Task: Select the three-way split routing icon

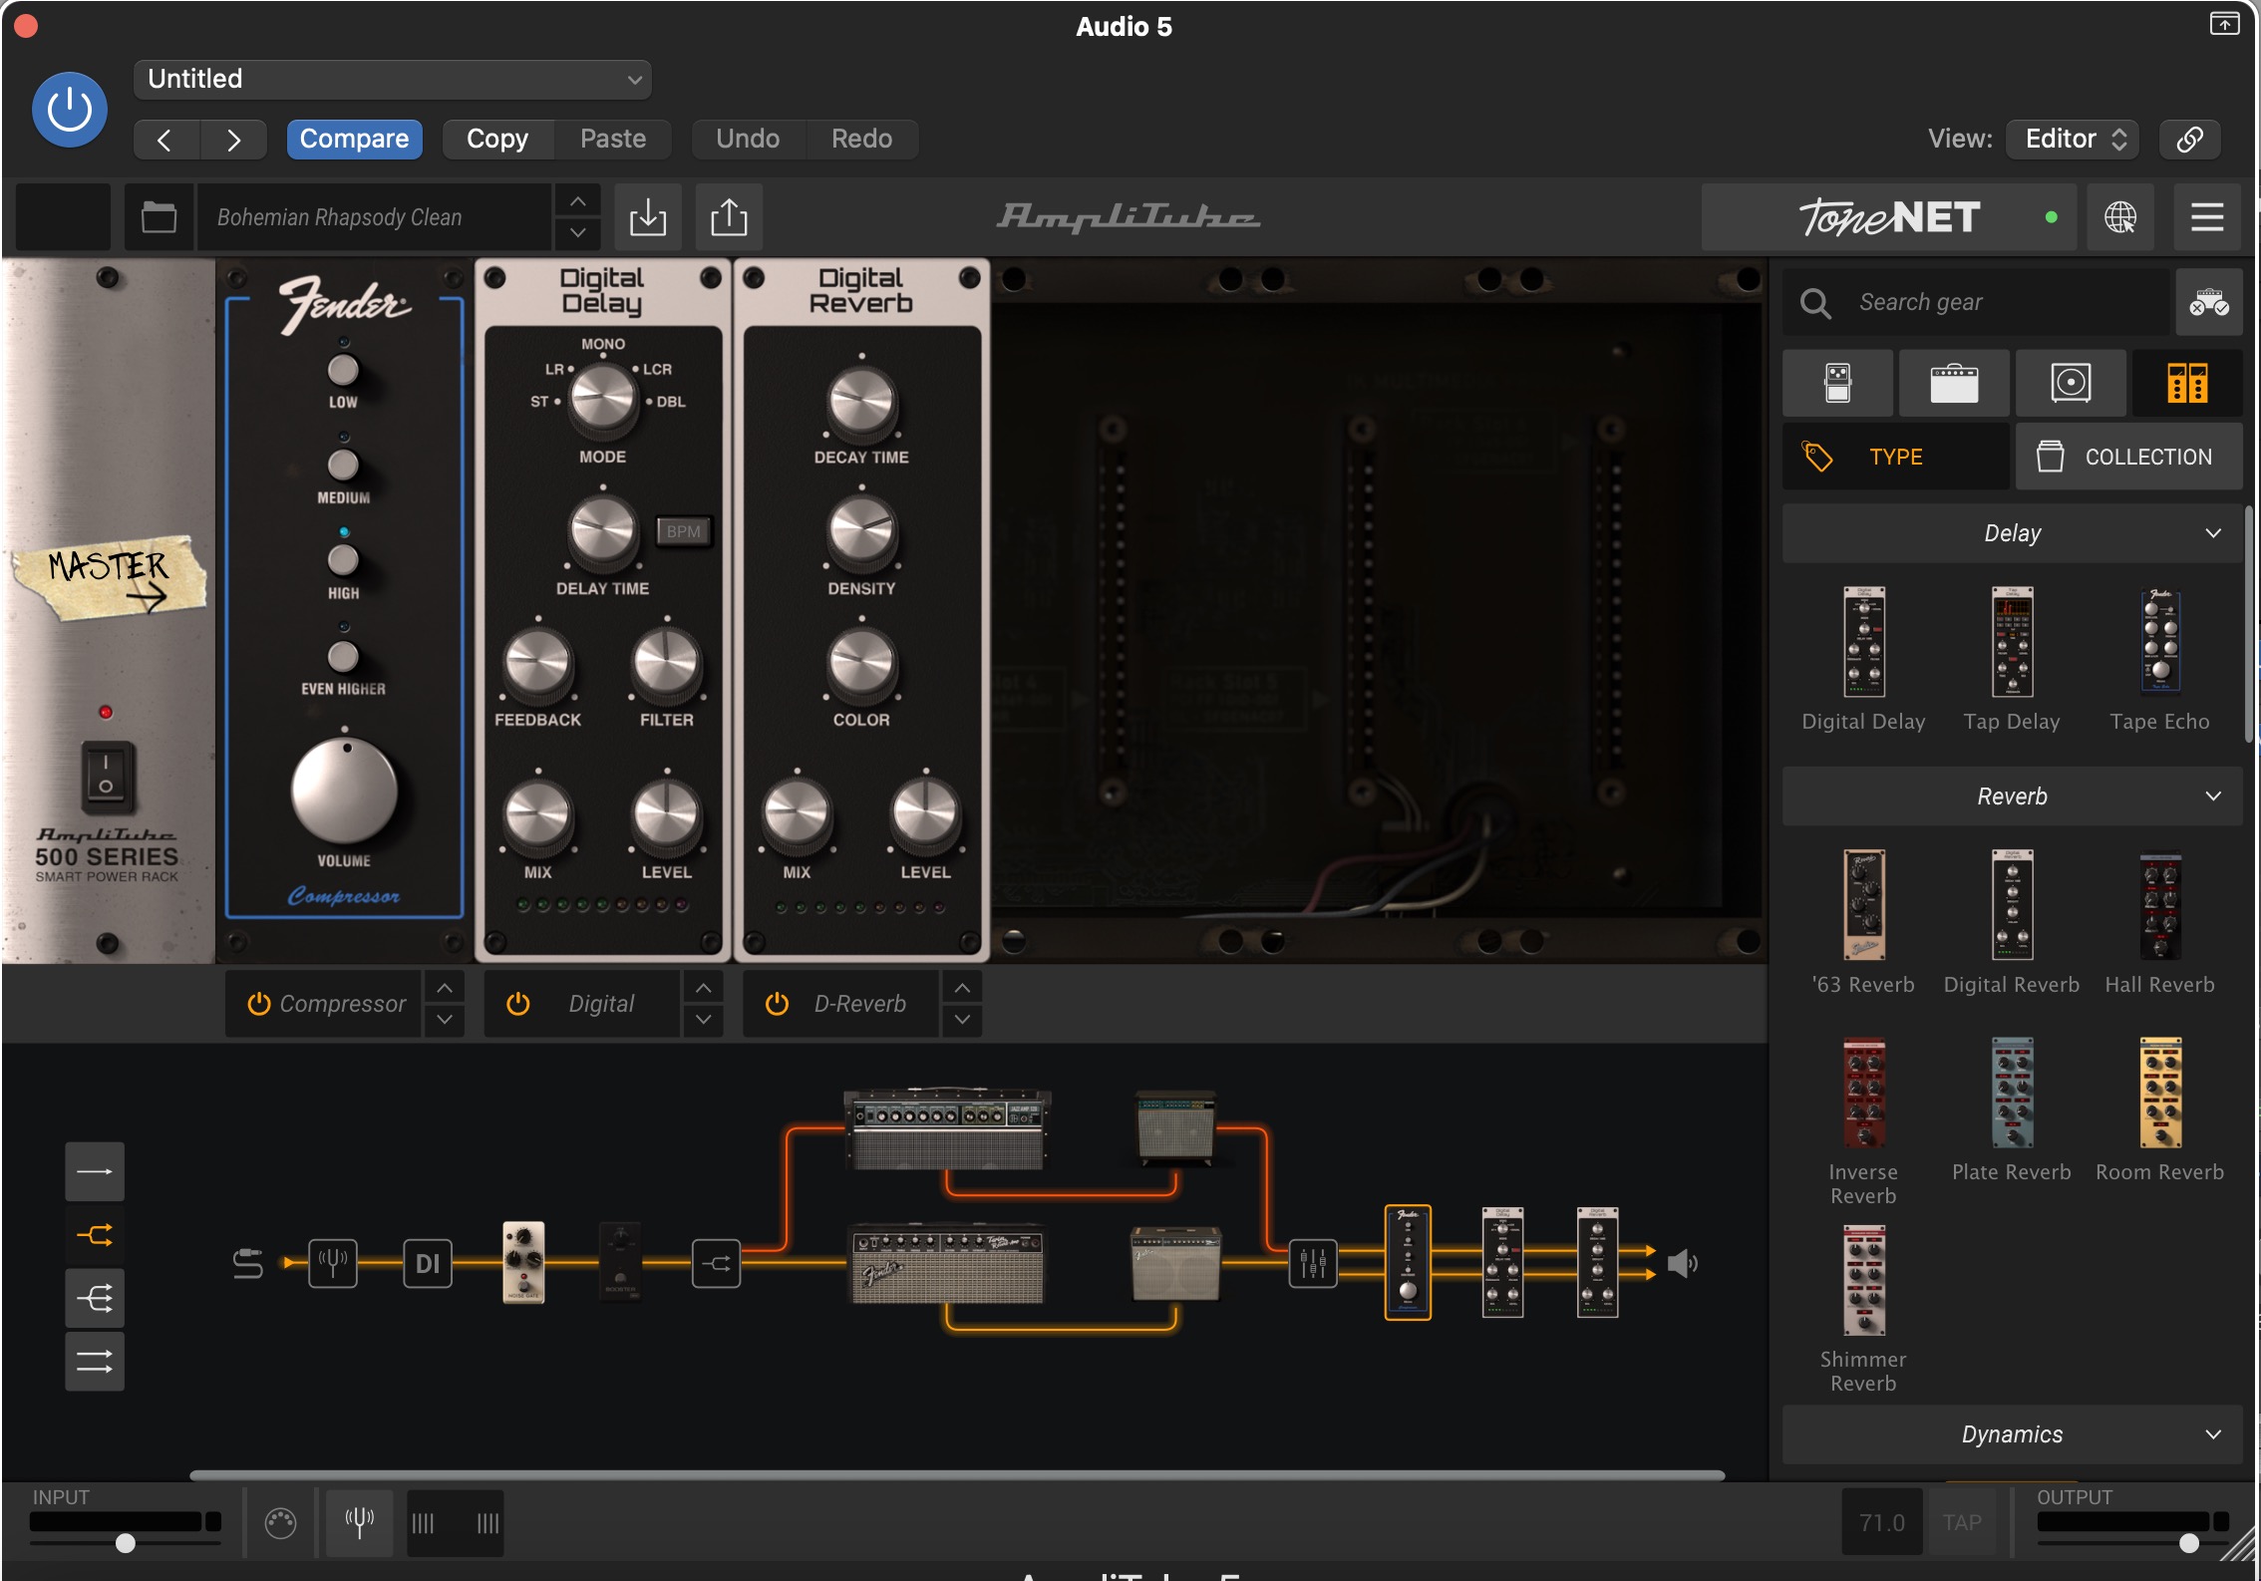Action: pyautogui.click(x=95, y=1298)
